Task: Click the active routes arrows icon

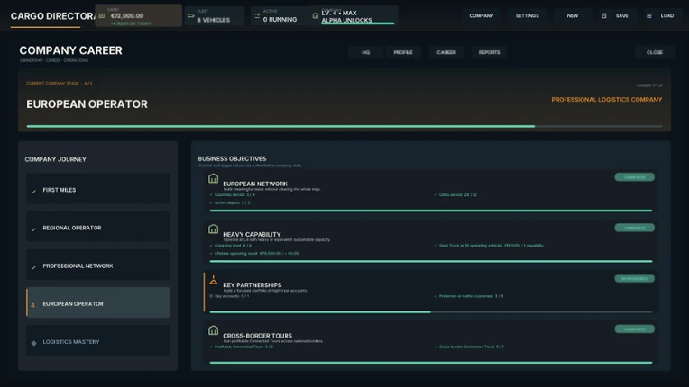Action: coord(257,16)
